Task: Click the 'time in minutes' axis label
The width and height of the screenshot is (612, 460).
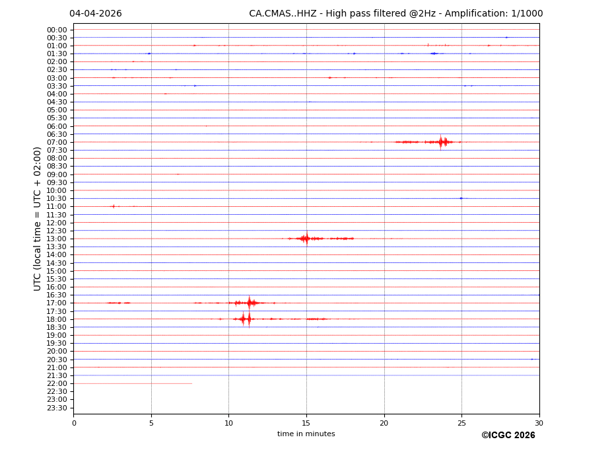Action: [306, 434]
